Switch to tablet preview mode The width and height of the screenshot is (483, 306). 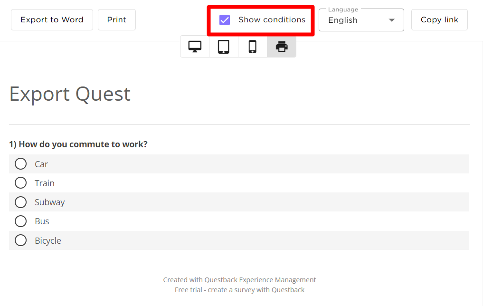(224, 47)
